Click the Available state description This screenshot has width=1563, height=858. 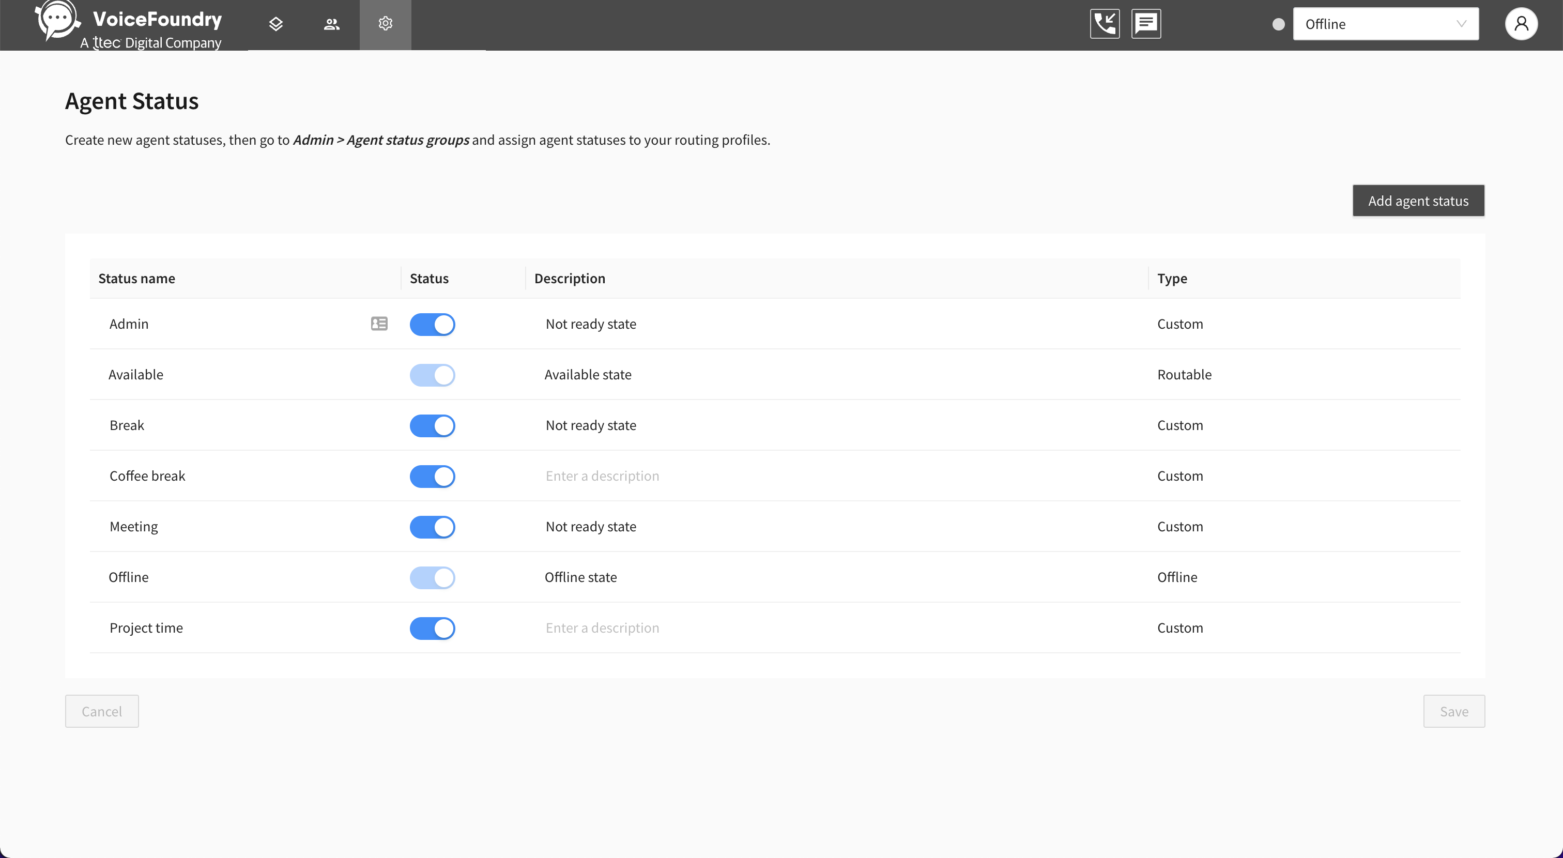(x=588, y=374)
